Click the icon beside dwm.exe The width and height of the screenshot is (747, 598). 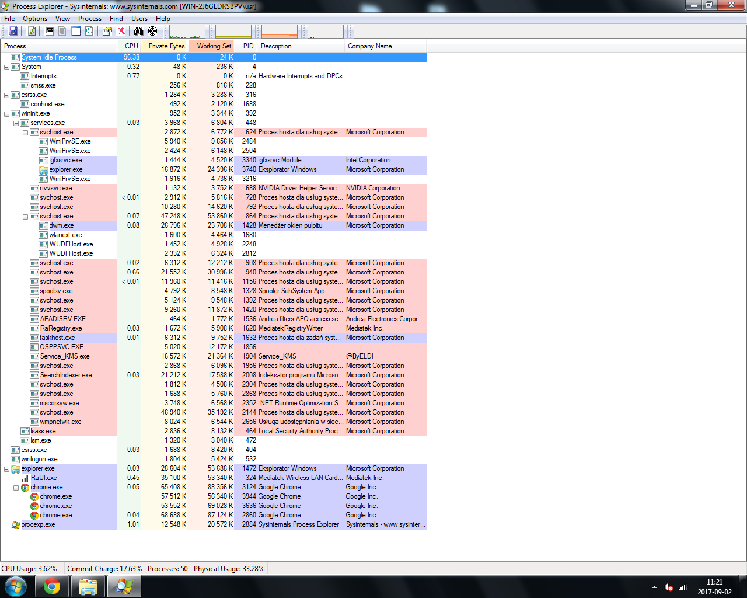[x=44, y=225]
